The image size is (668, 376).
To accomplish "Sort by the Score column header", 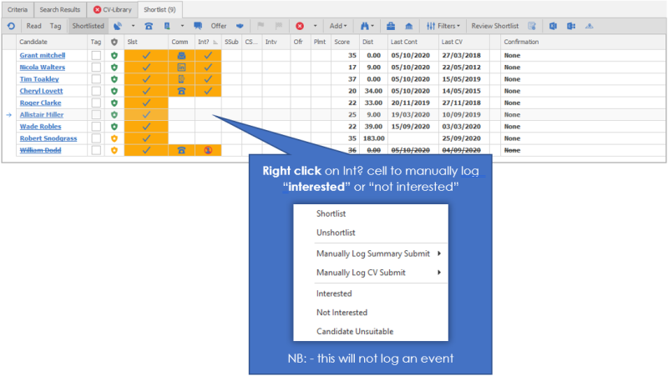I will [342, 42].
